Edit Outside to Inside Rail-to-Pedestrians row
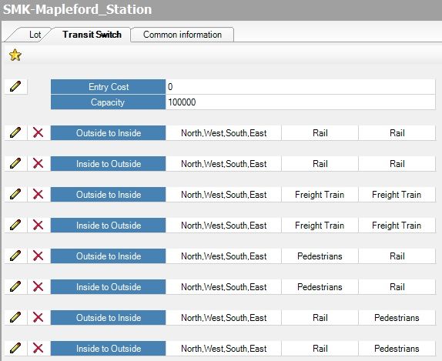This screenshot has width=442, height=361. point(15,317)
